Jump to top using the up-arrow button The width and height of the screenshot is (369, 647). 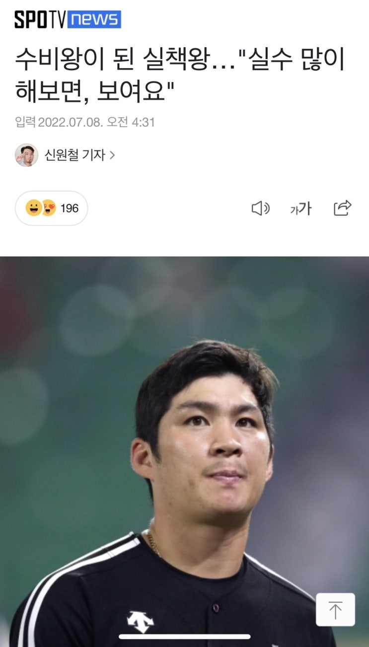336,610
